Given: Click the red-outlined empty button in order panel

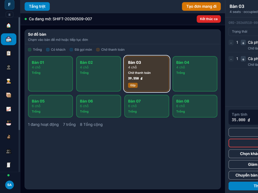Looking at the screenshot, I should [243, 143].
